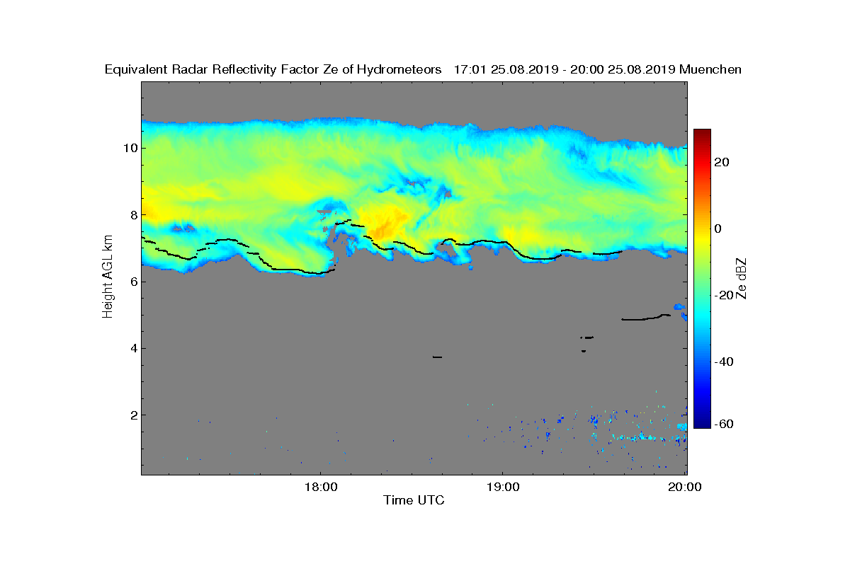Click the 'Height AGL km' axis label
This screenshot has height=566, width=850.
click(108, 278)
